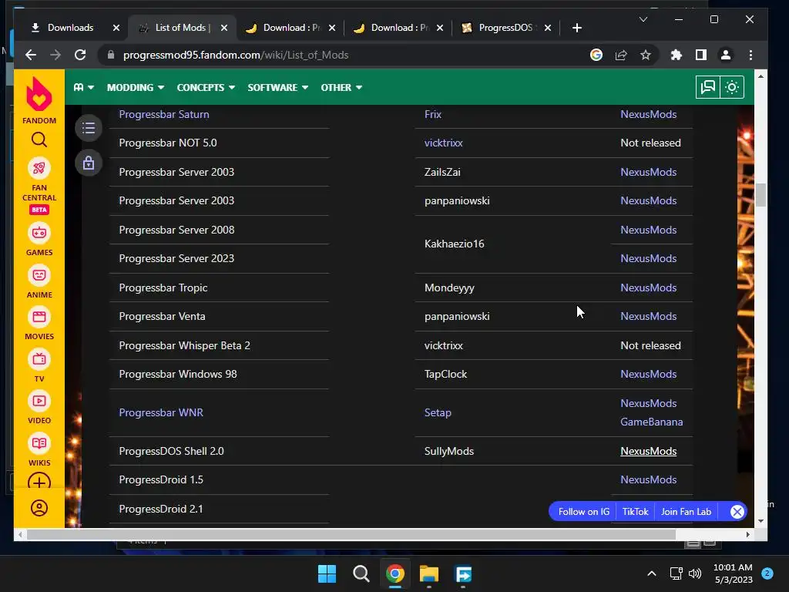
Task: Open wiki discussions chat icon
Action: click(707, 87)
